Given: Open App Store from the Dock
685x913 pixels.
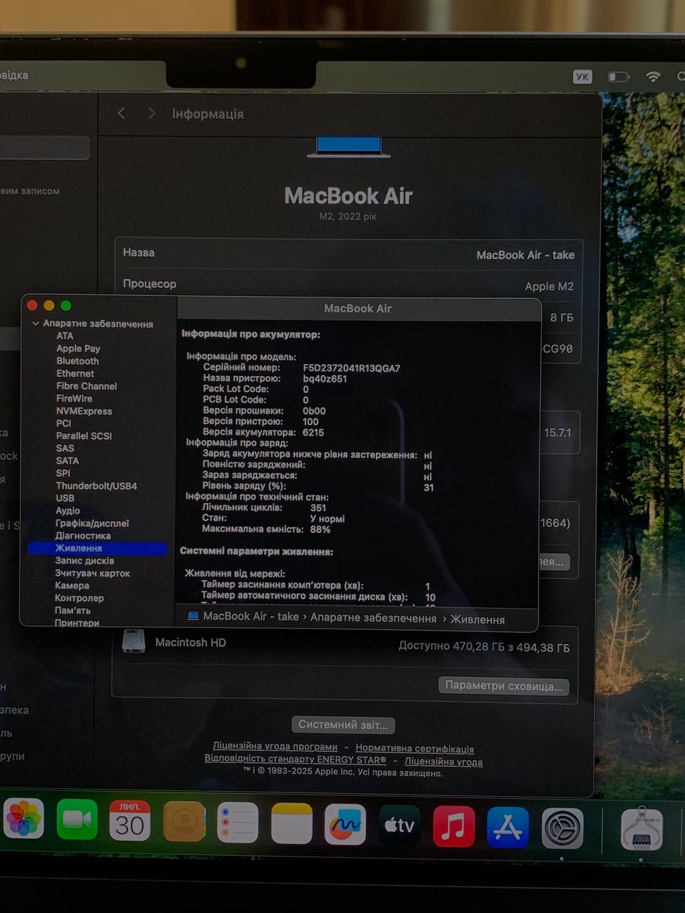Looking at the screenshot, I should (508, 827).
